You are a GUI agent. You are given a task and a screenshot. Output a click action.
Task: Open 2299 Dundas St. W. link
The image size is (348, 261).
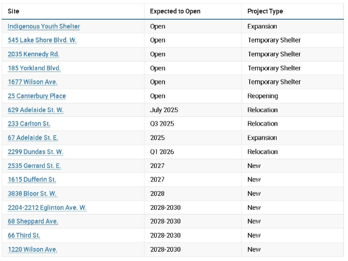click(35, 152)
